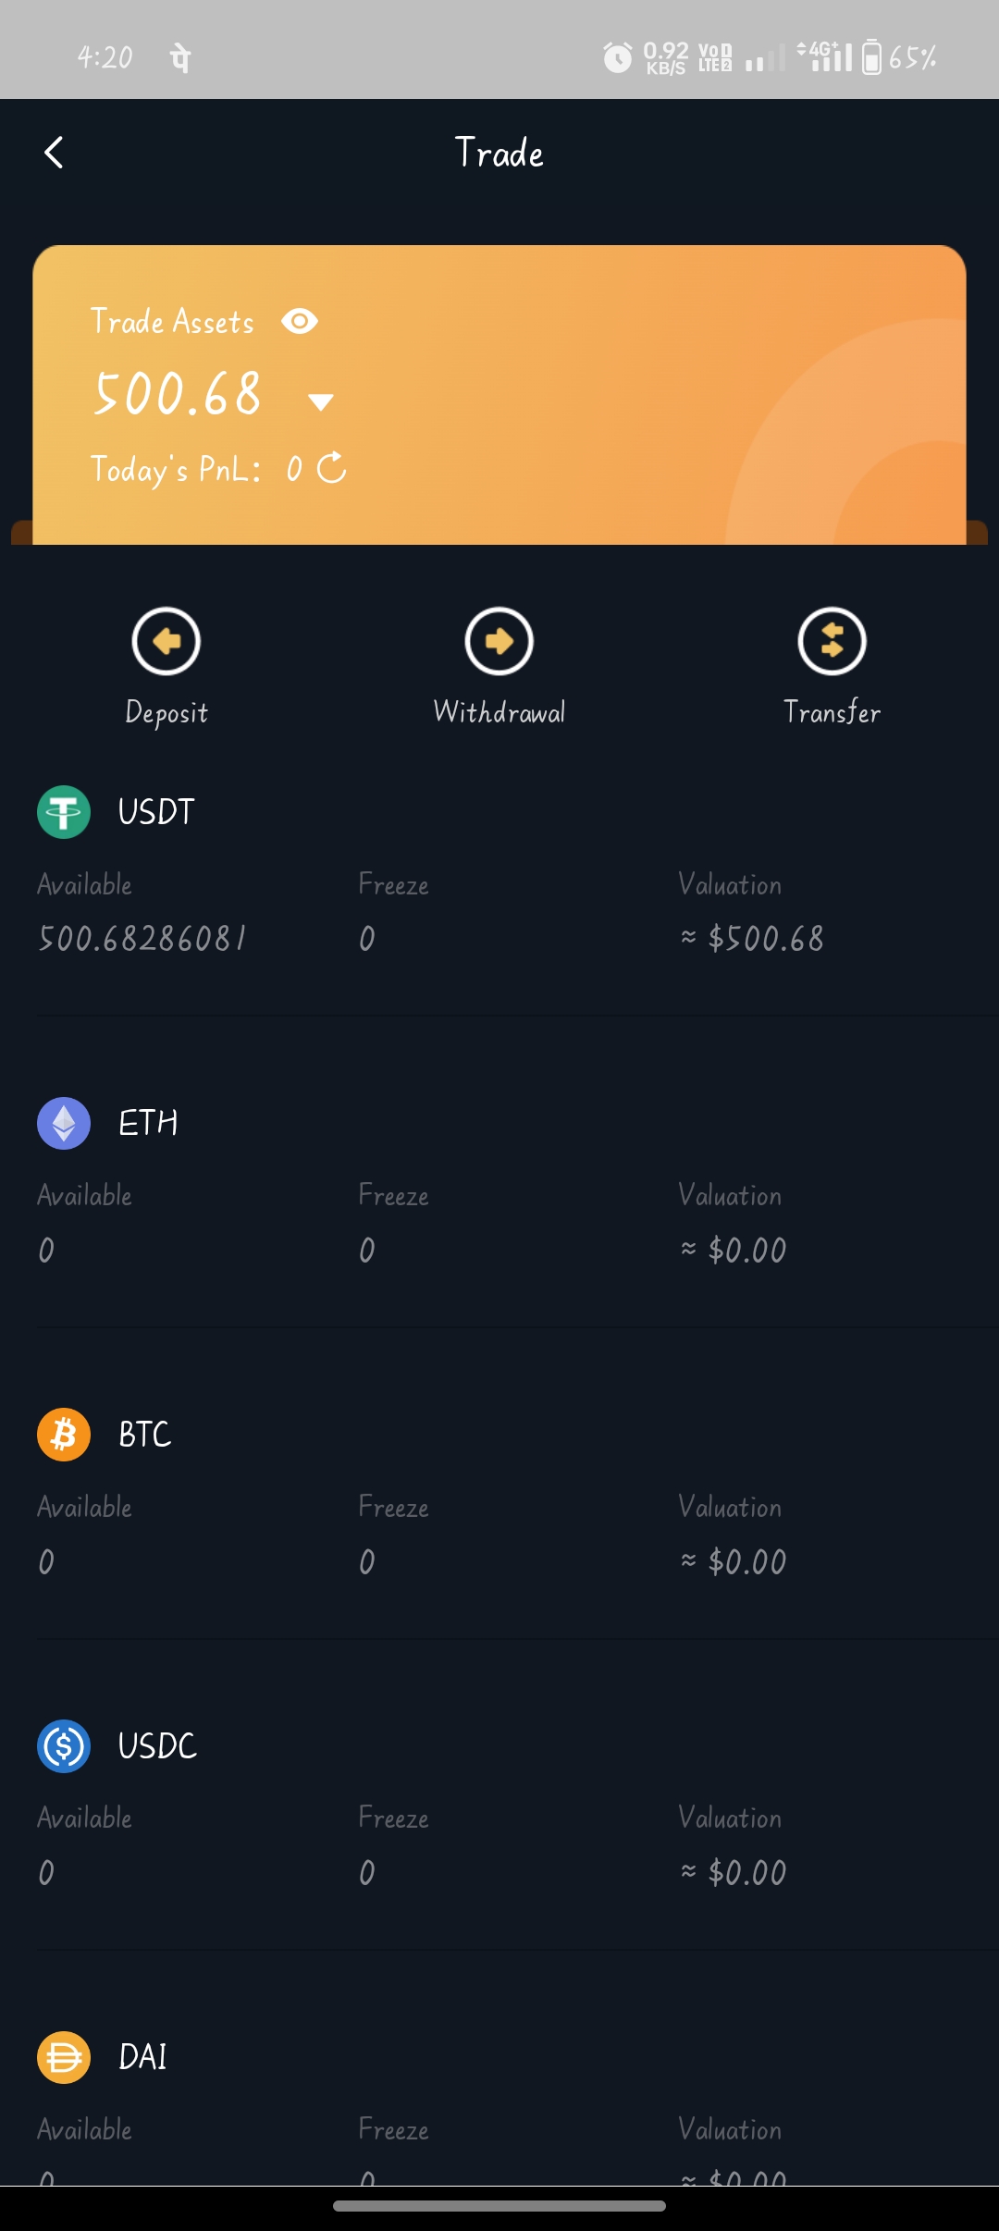Tap the Trade Assets total 500.68

pyautogui.click(x=179, y=394)
